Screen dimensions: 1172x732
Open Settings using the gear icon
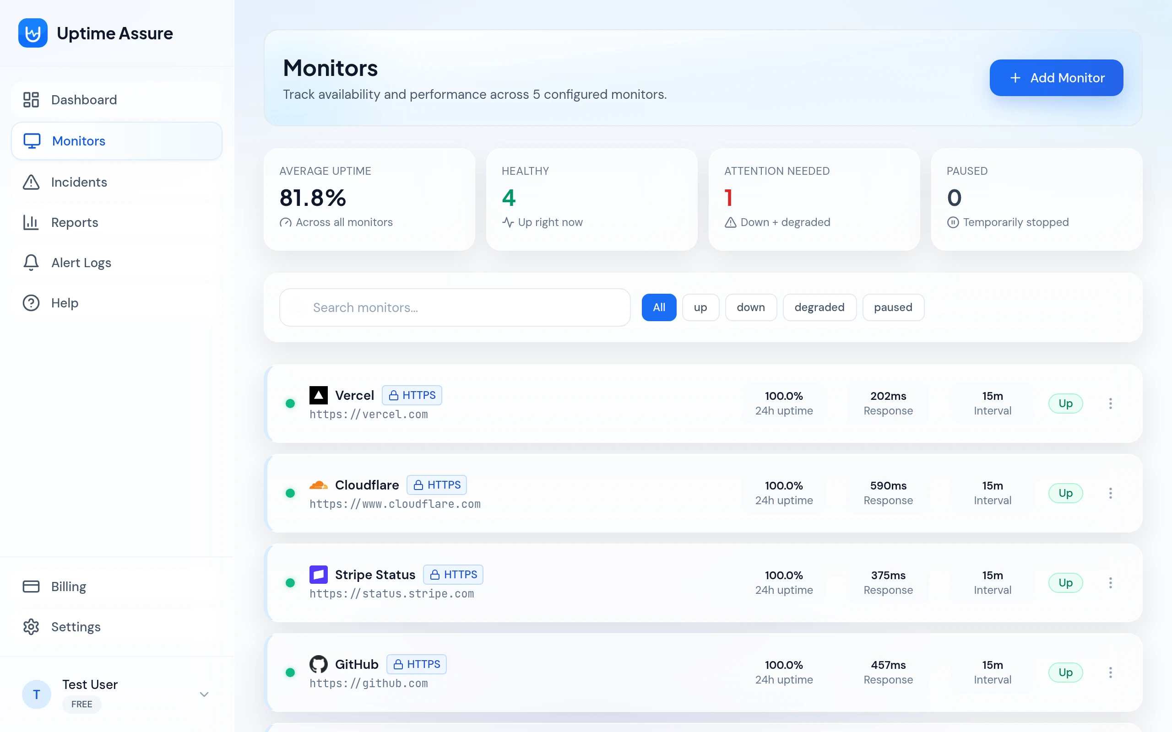pos(30,626)
